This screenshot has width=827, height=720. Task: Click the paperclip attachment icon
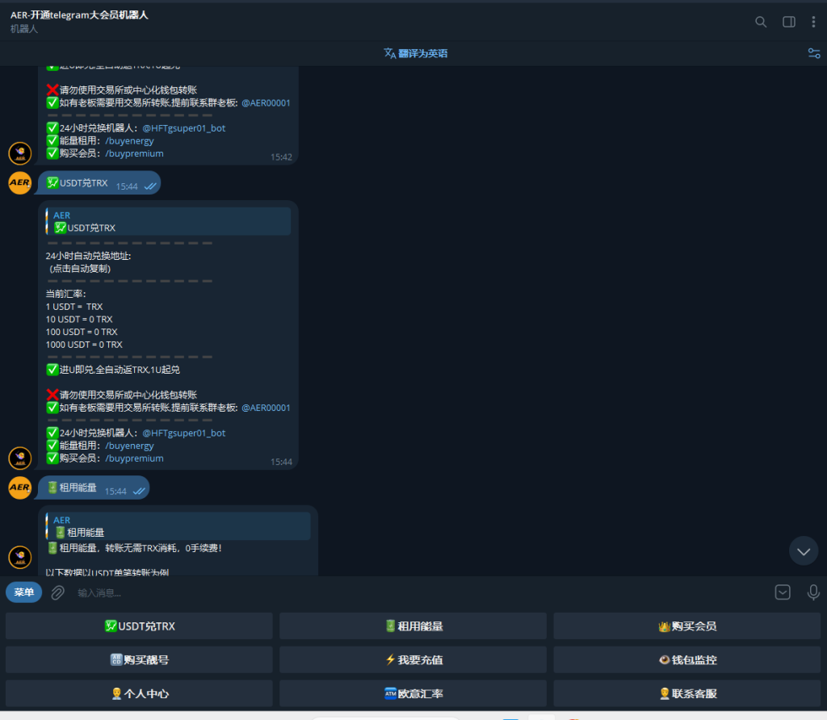pos(56,592)
